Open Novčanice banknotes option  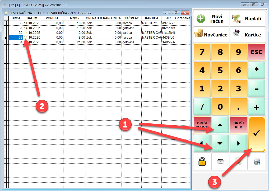tap(211, 35)
